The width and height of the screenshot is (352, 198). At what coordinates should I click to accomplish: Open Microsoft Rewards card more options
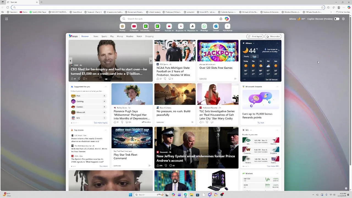coord(277,87)
